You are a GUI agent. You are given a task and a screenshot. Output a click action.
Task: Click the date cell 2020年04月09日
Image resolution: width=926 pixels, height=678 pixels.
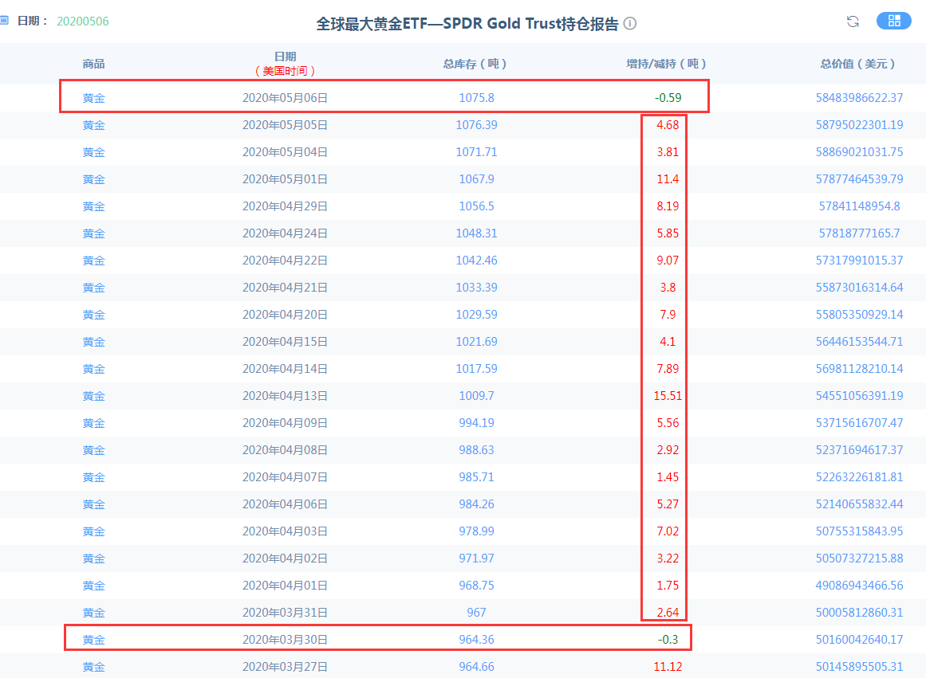tap(285, 424)
